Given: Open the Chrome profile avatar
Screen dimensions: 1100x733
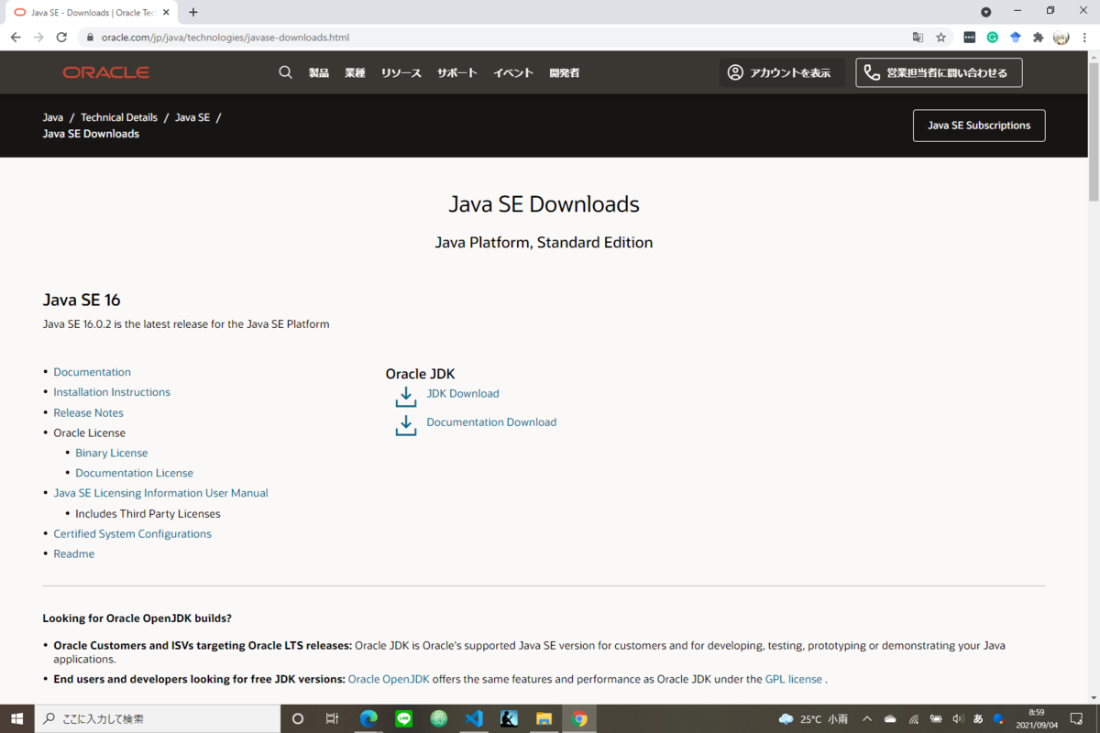Looking at the screenshot, I should (1061, 38).
